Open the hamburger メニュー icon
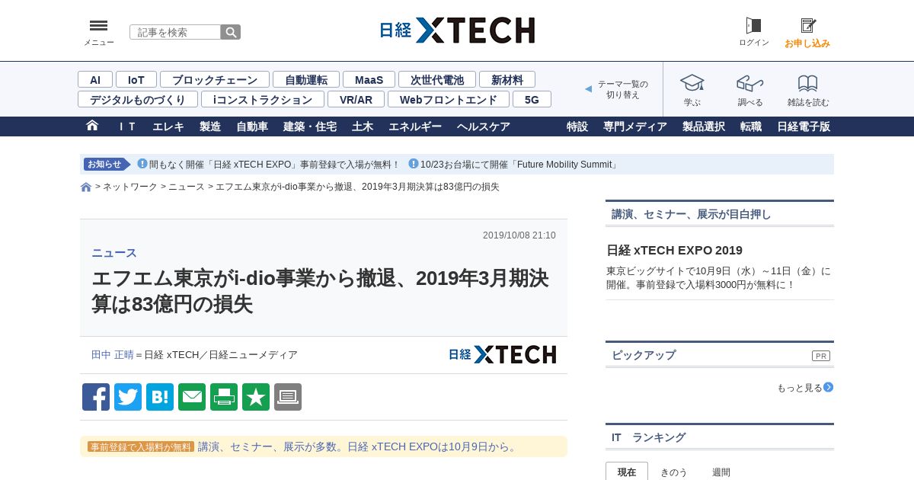 [x=98, y=25]
